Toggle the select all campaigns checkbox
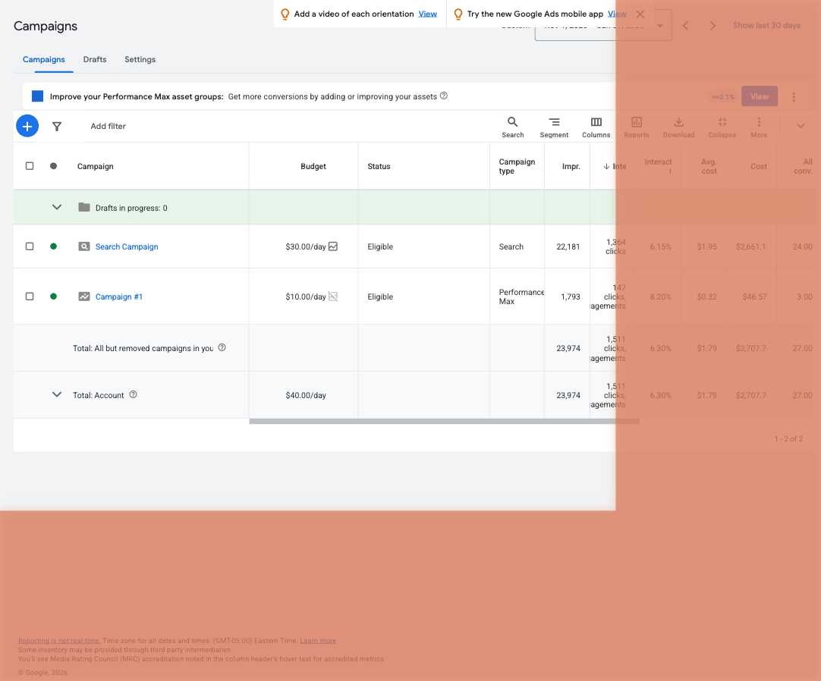821x681 pixels. (30, 166)
